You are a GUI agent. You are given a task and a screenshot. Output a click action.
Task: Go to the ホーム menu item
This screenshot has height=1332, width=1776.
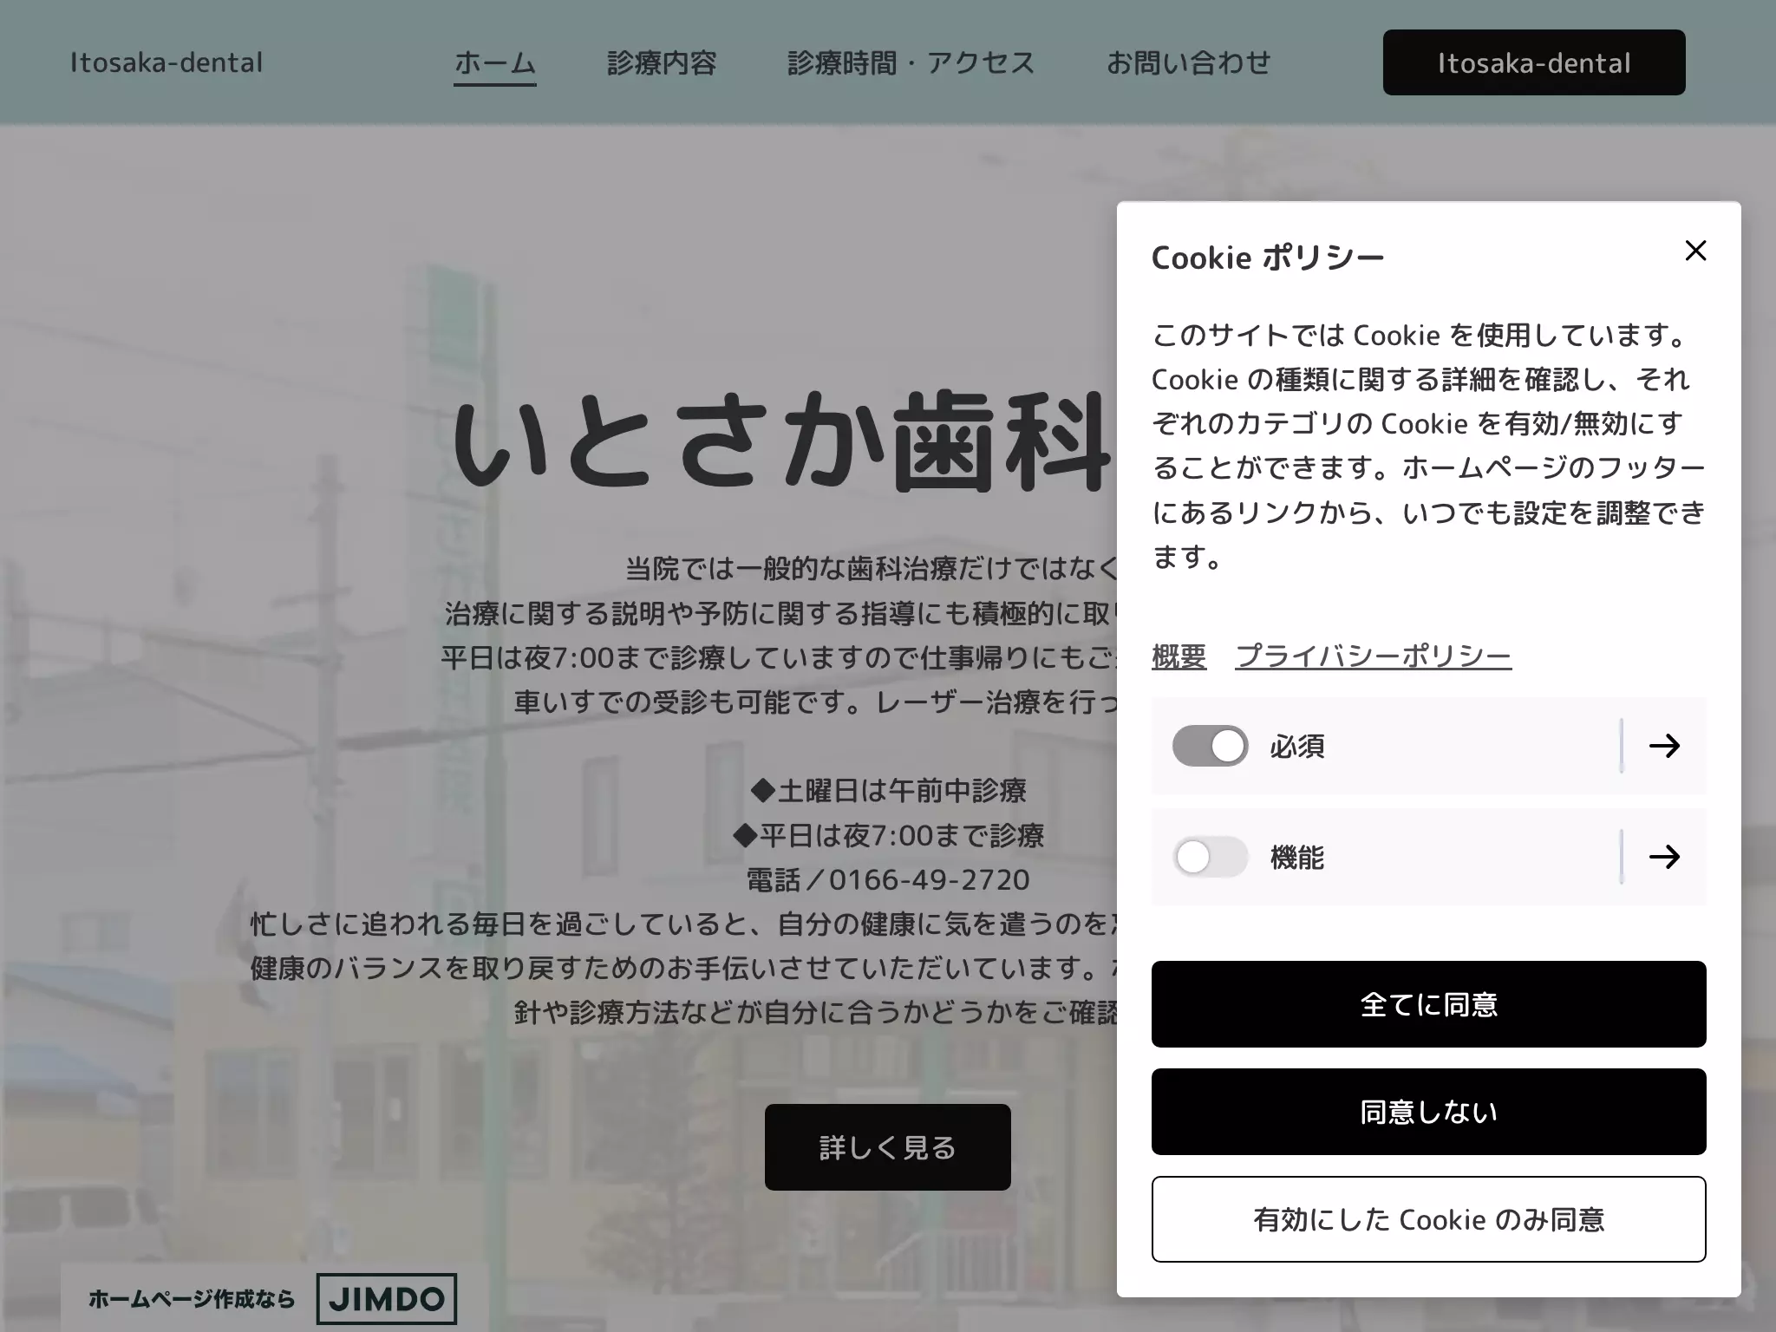point(494,63)
